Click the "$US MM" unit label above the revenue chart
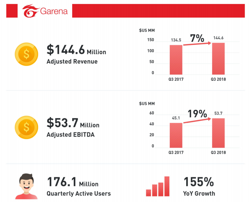 click(147, 30)
